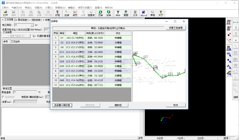Click the 文本 toolbar icon
Viewport: 239px width, 140px height.
pyautogui.click(x=135, y=14)
